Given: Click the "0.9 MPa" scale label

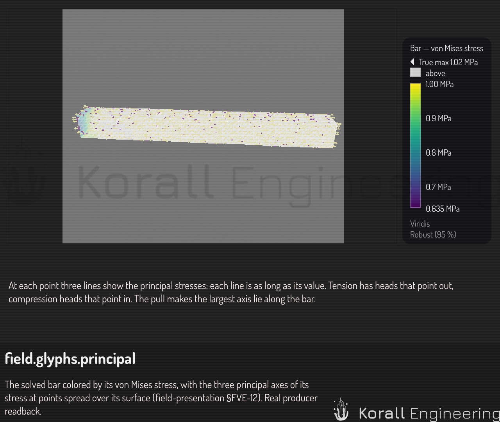Looking at the screenshot, I should [x=438, y=118].
